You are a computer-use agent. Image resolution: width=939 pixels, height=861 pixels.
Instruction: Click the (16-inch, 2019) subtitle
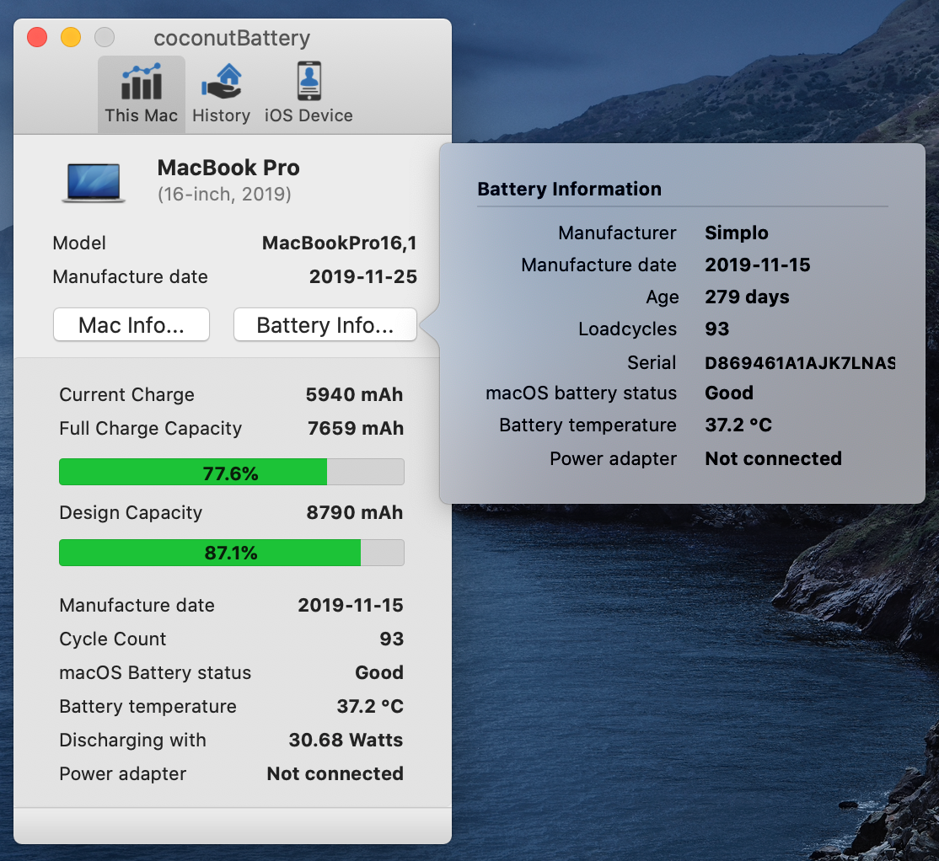pyautogui.click(x=224, y=195)
